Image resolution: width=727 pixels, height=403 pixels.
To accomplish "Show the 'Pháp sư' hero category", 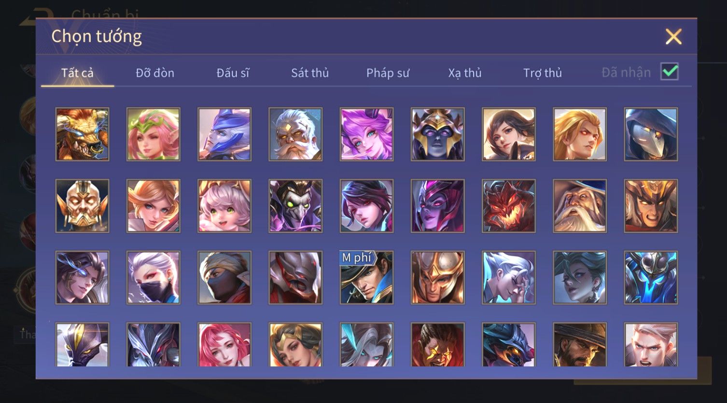I will tap(388, 73).
